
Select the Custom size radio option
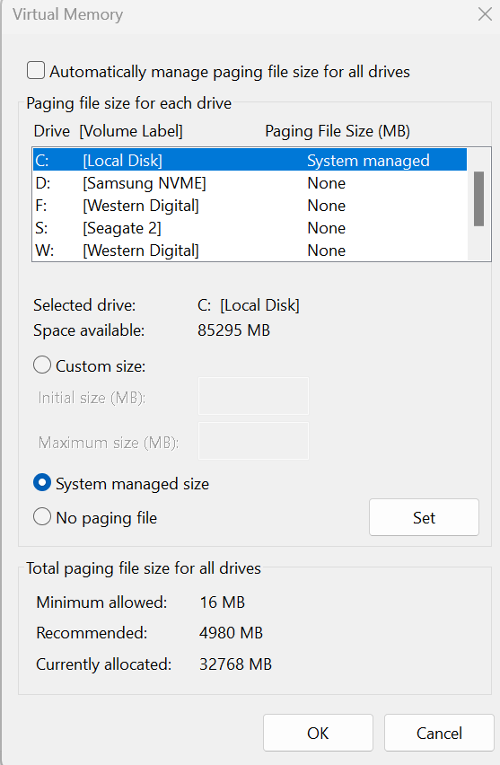[x=42, y=365]
